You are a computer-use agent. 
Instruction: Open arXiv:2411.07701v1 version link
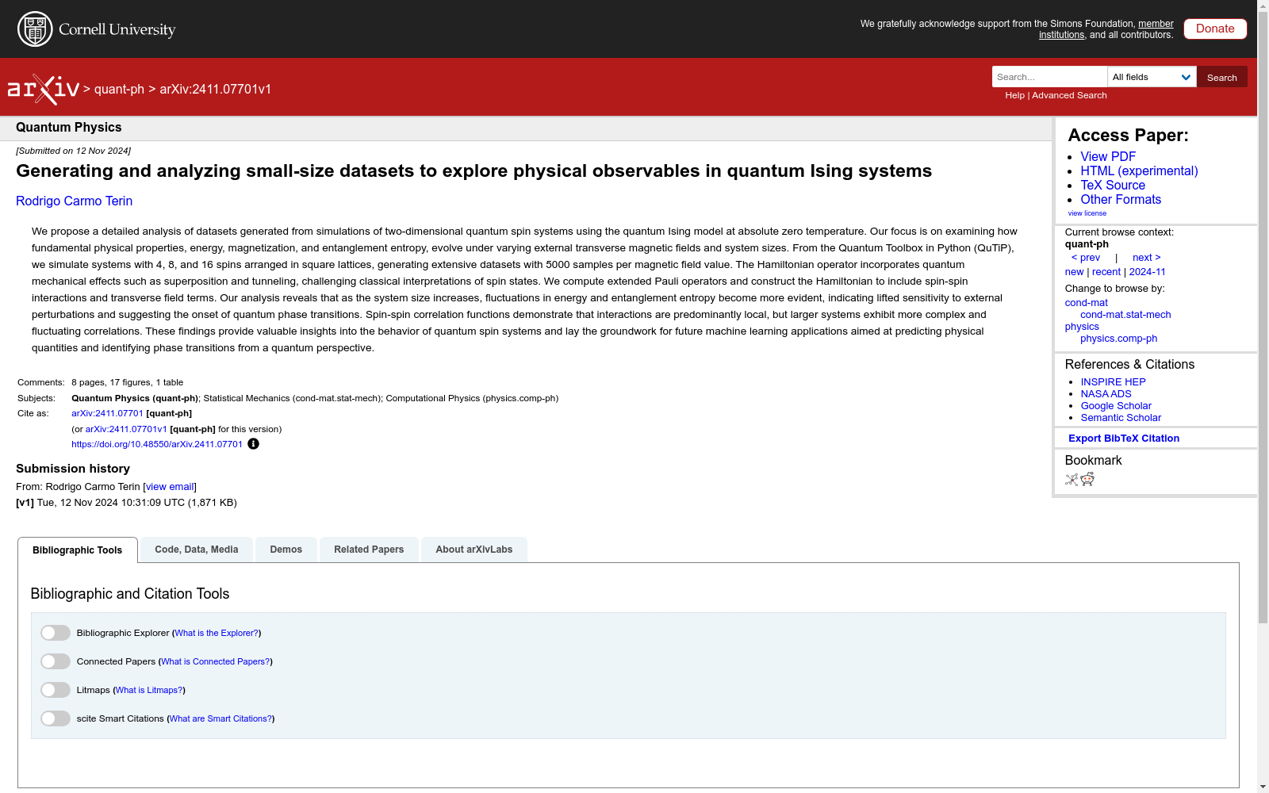[x=126, y=430]
